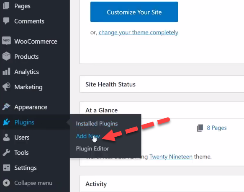The image size is (244, 192).
Task: Choose Add New in Plugins submenu
Action: tap(88, 136)
